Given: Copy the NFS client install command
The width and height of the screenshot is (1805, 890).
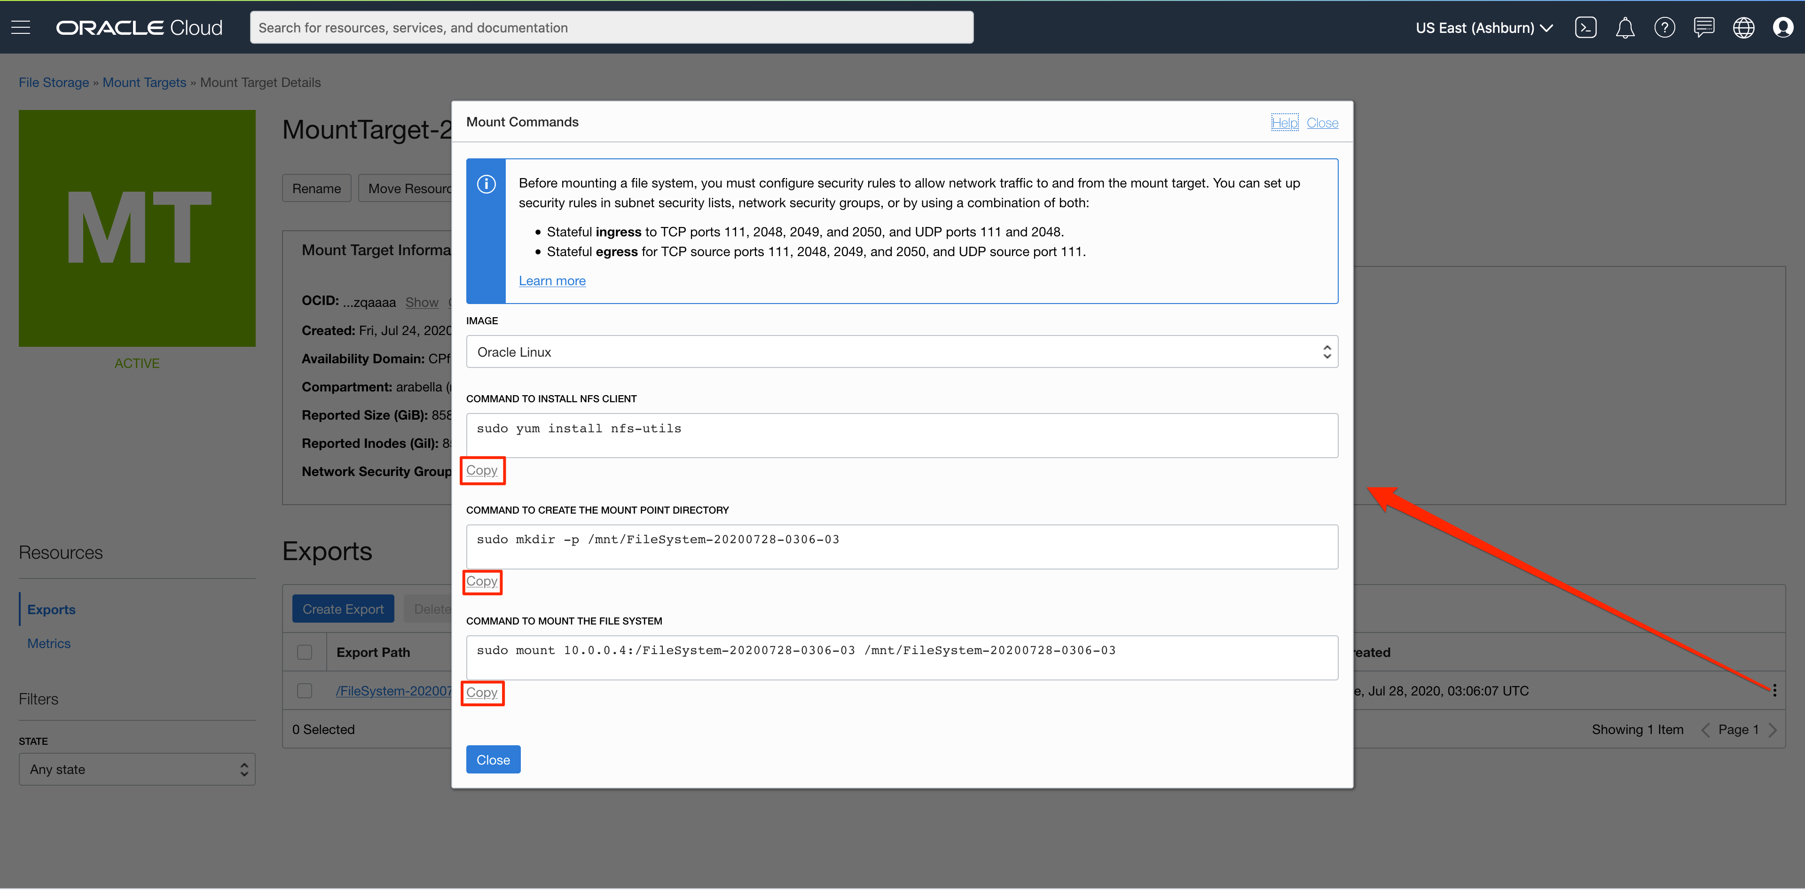Looking at the screenshot, I should click(481, 470).
